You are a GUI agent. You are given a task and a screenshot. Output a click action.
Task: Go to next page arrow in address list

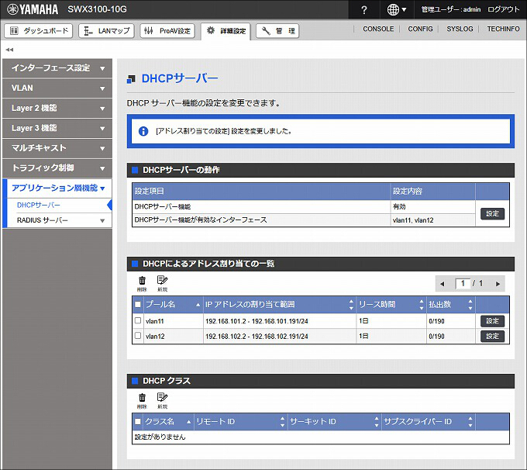pos(498,284)
